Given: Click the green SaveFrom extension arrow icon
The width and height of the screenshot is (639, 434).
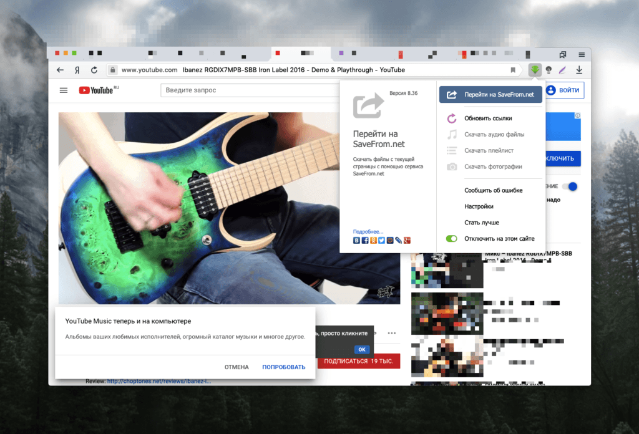Looking at the screenshot, I should (535, 70).
